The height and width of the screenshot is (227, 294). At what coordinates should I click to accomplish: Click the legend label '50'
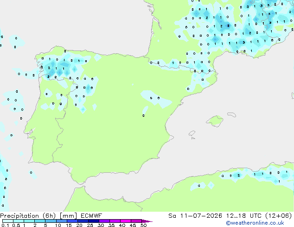point(143,225)
